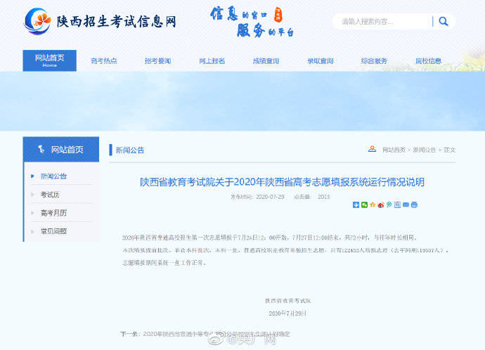Send article by email icon
This screenshot has height=350, width=485.
[x=406, y=205]
